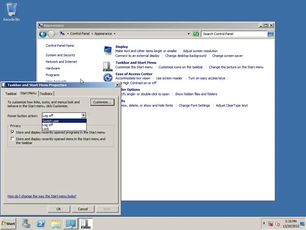Open Hardware category link
The width and height of the screenshot is (306, 230).
coord(53,69)
